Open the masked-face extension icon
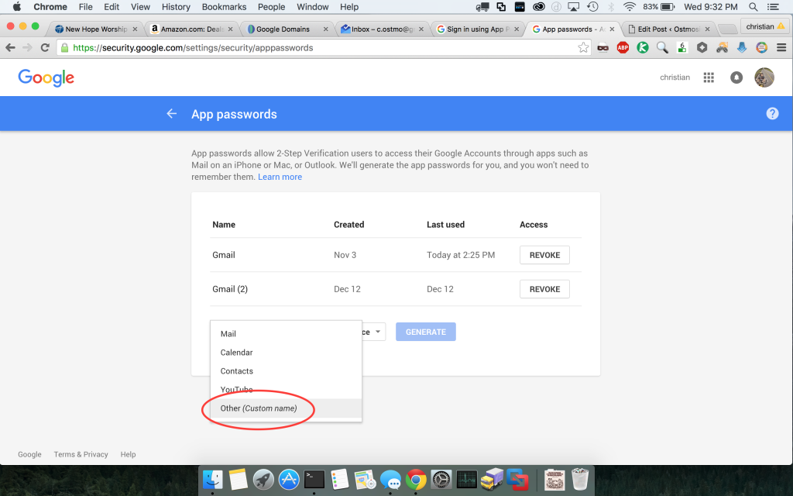Screen dimensions: 793x496 click(x=602, y=47)
